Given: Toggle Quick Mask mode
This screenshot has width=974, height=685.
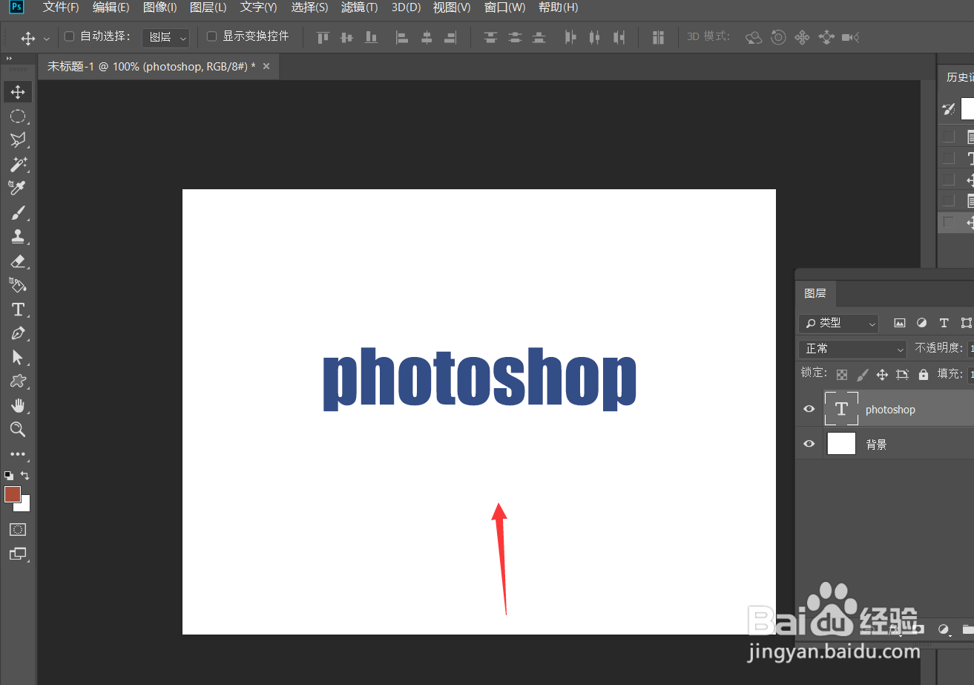Looking at the screenshot, I should (18, 530).
